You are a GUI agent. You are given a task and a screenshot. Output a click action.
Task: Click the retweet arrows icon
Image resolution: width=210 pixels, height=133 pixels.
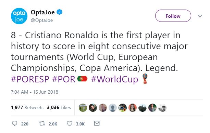(42, 124)
